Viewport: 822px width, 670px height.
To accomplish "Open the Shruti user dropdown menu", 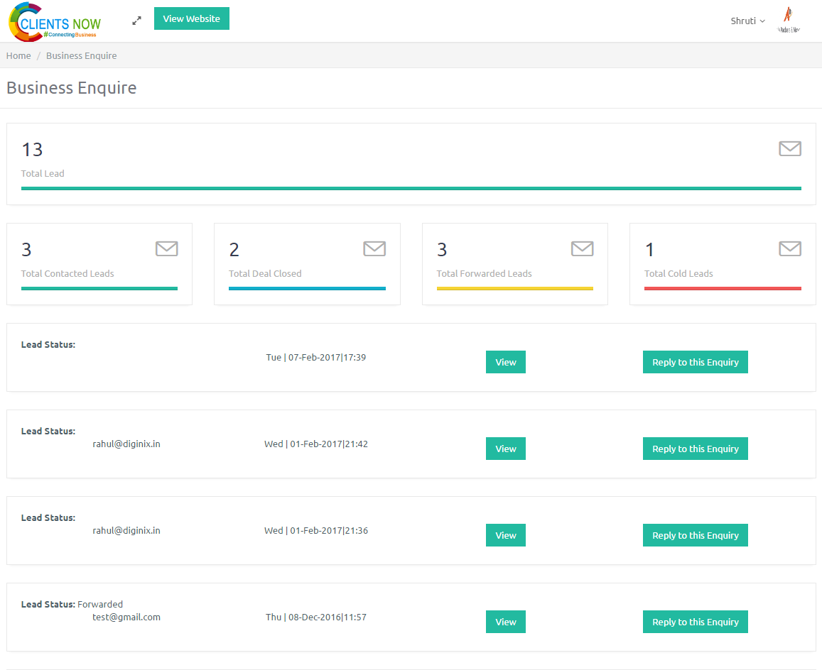I will pyautogui.click(x=748, y=21).
